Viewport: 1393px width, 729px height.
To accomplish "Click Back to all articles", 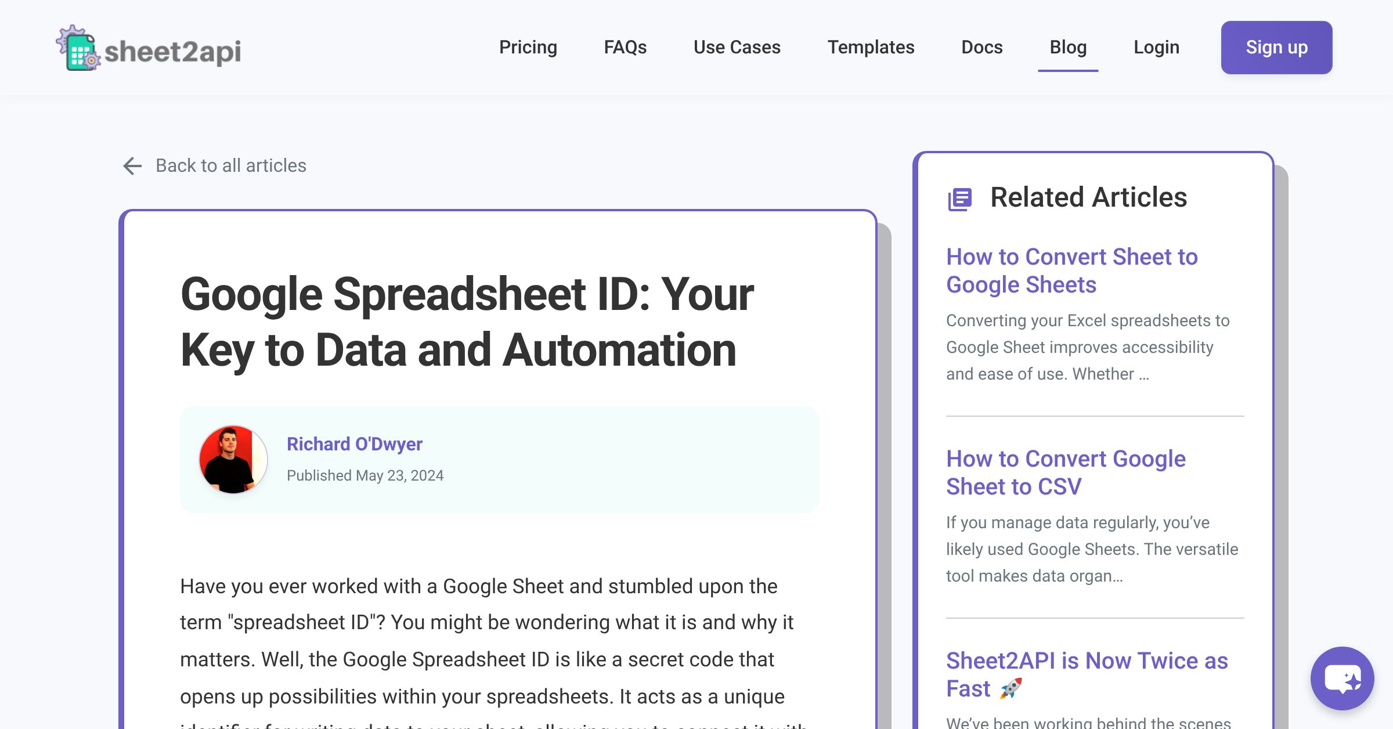I will pyautogui.click(x=230, y=165).
